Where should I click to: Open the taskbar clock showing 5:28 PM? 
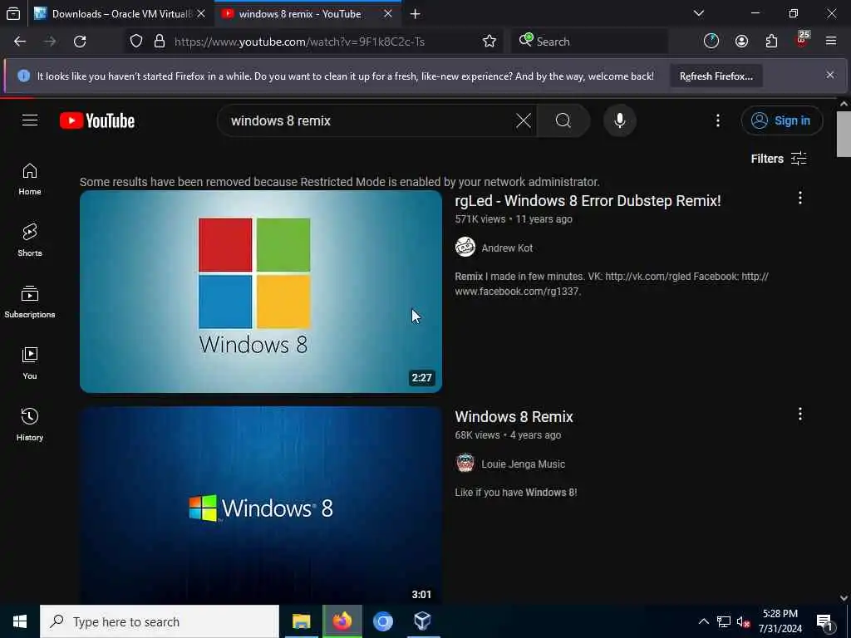(x=780, y=621)
